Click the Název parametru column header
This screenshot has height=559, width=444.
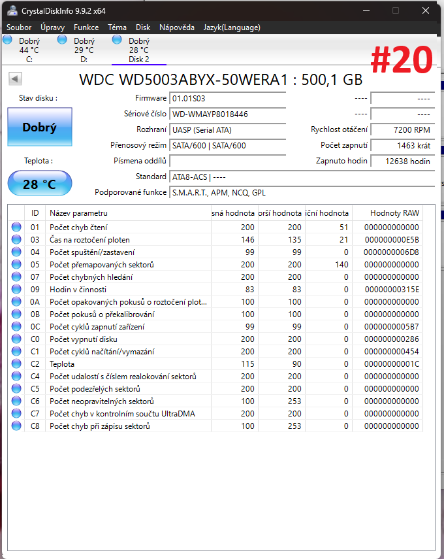(x=128, y=213)
